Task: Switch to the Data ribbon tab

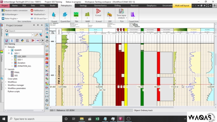Action: point(33,5)
